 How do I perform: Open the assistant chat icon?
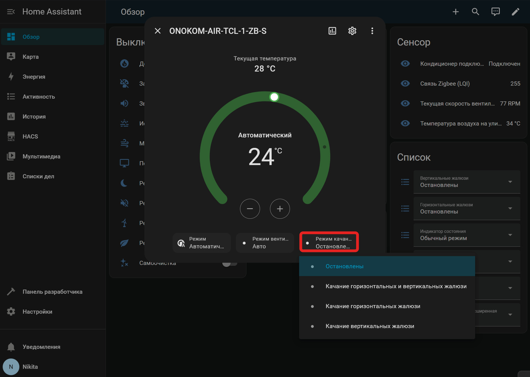point(496,12)
